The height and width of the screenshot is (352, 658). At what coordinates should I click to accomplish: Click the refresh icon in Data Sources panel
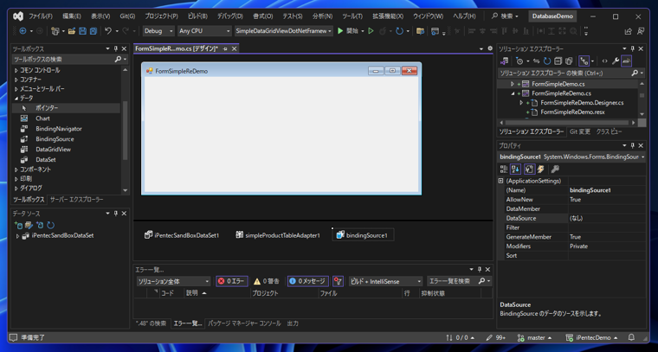point(50,225)
